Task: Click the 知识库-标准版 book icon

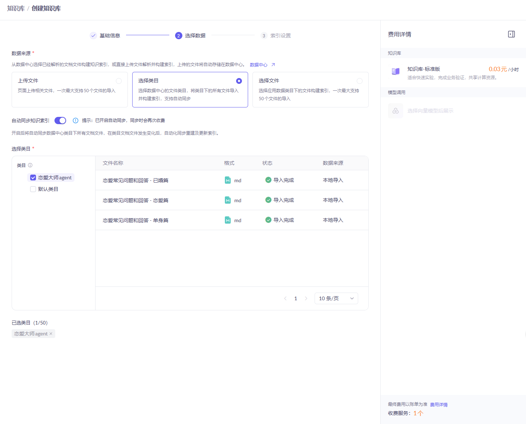Action: [x=396, y=71]
